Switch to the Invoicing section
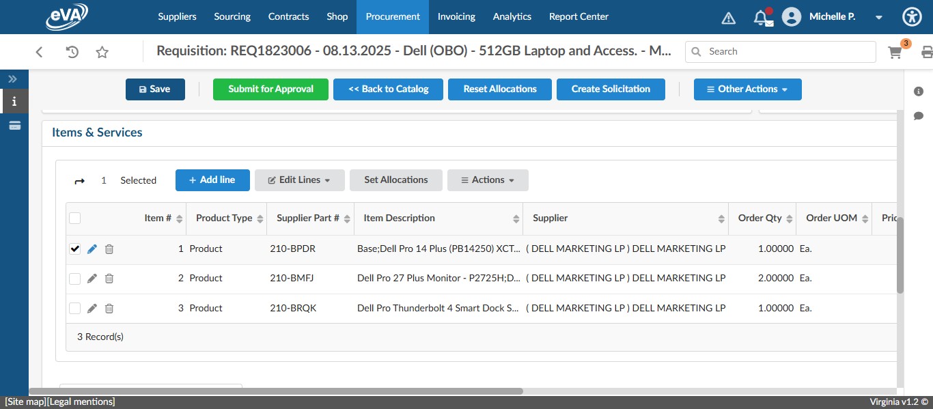 456,16
